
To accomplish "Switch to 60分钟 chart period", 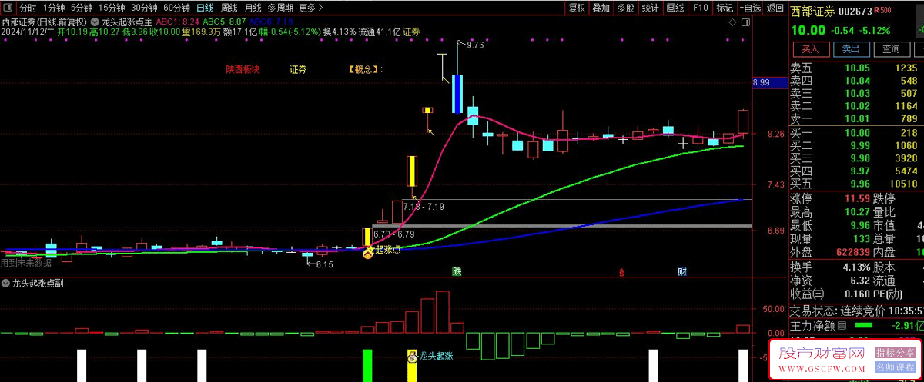I will (x=176, y=8).
